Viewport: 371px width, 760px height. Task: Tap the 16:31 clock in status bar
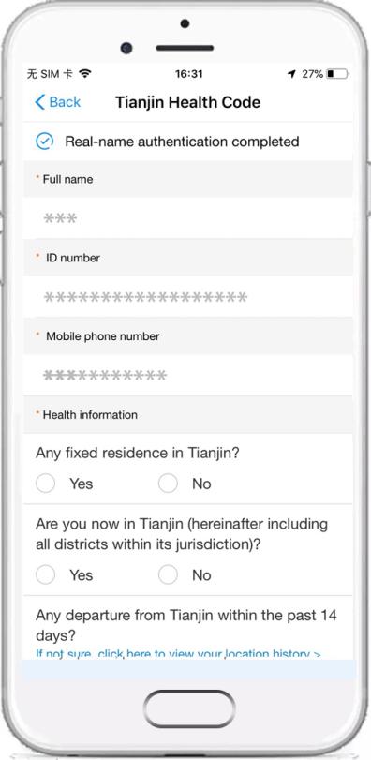coord(189,74)
